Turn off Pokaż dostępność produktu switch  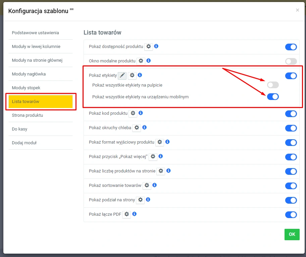tap(291, 47)
